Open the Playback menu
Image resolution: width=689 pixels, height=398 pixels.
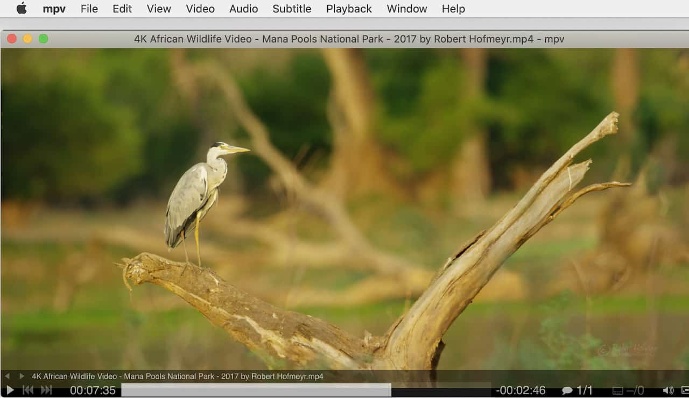tap(349, 9)
